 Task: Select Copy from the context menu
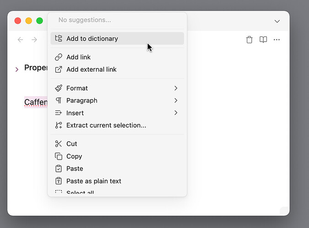pyautogui.click(x=74, y=156)
